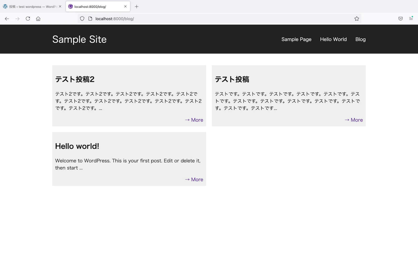This screenshot has height=261, width=418.
Task: Click the forward navigation arrow
Action: pyautogui.click(x=17, y=19)
